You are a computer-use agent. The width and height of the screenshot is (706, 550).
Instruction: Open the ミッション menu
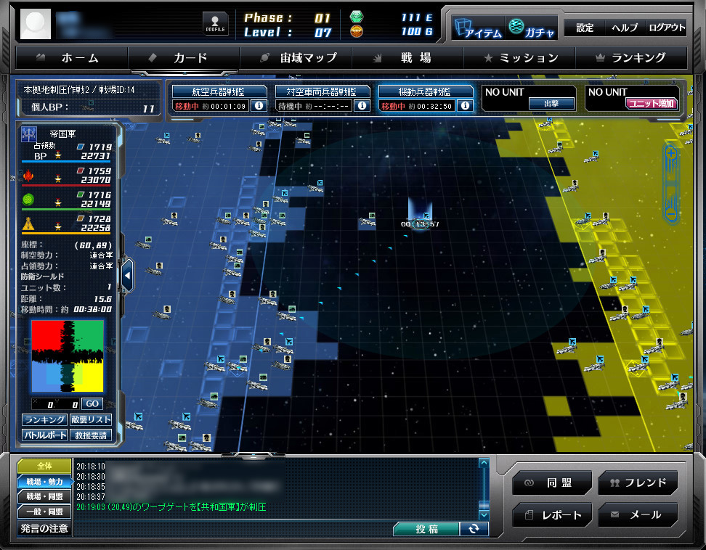pos(519,58)
